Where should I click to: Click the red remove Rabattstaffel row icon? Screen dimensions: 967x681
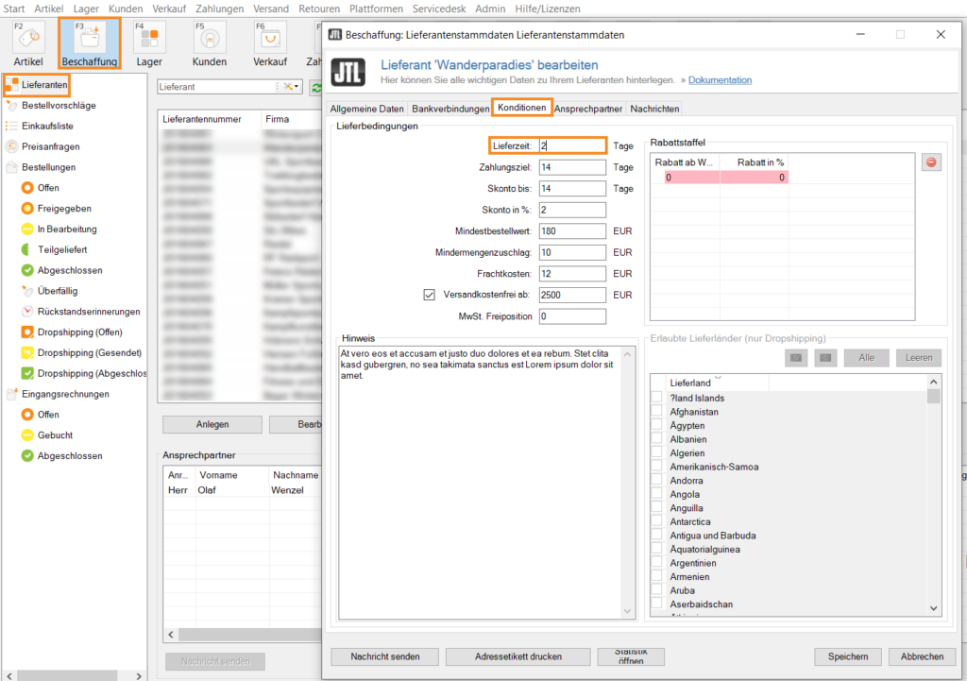click(931, 162)
